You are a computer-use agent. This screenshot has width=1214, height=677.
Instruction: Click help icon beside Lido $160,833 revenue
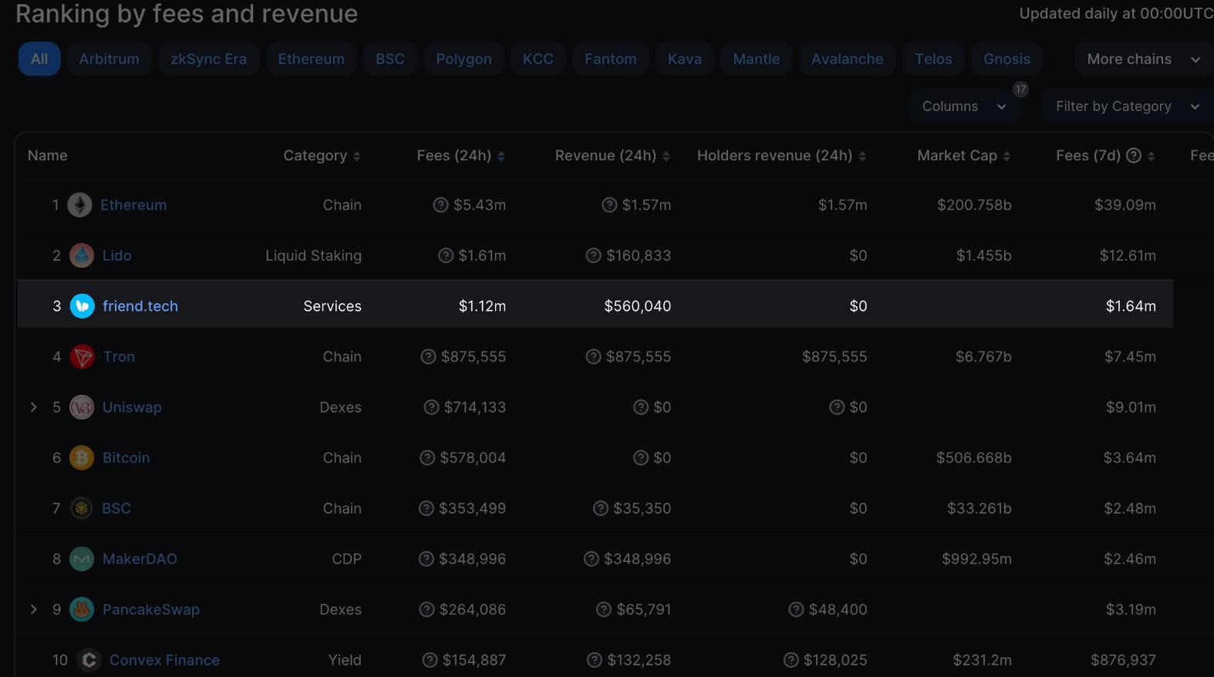tap(593, 255)
